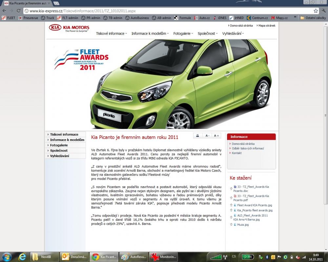Screen dimensions: 328x262
Task: Click the address bar URL field
Action: coord(168,11)
